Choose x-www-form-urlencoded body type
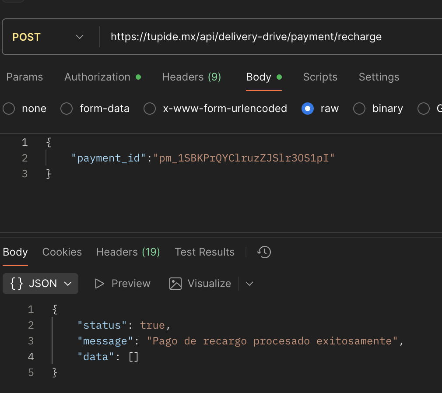The height and width of the screenshot is (393, 442). tap(150, 109)
